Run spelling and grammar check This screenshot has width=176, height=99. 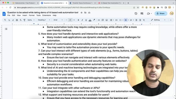pyautogui.click(x=21, y=20)
